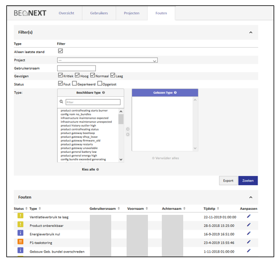The width and height of the screenshot is (280, 262).
Task: Click Verwijder alles link
Action: [165, 158]
